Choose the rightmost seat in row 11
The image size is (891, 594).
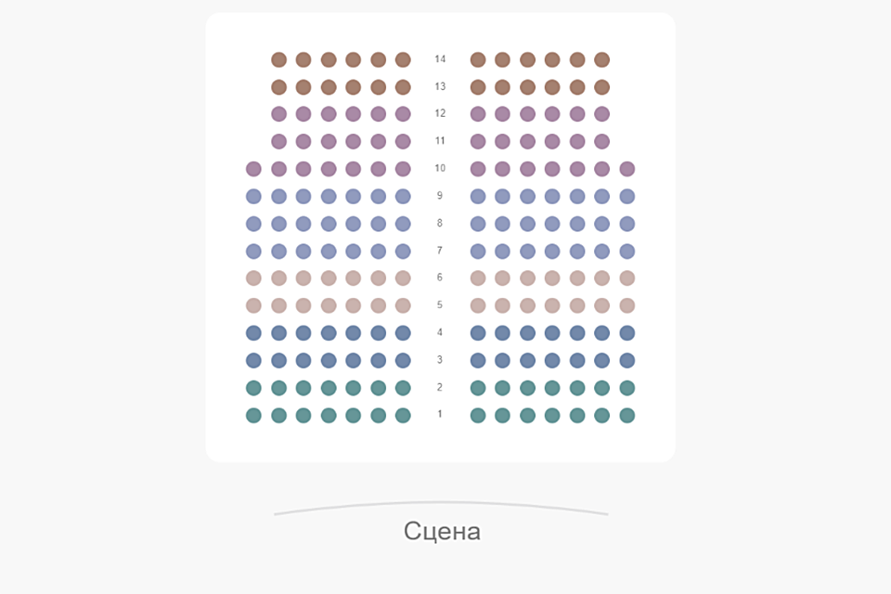(x=602, y=141)
